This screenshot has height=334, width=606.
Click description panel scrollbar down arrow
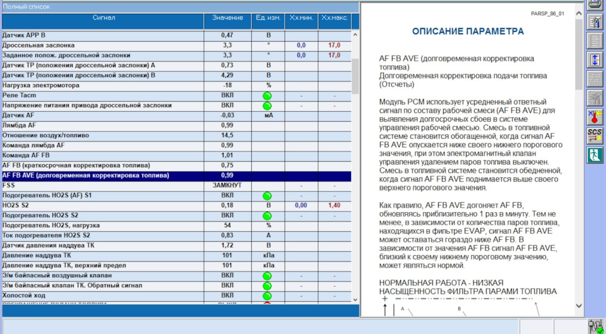click(579, 306)
